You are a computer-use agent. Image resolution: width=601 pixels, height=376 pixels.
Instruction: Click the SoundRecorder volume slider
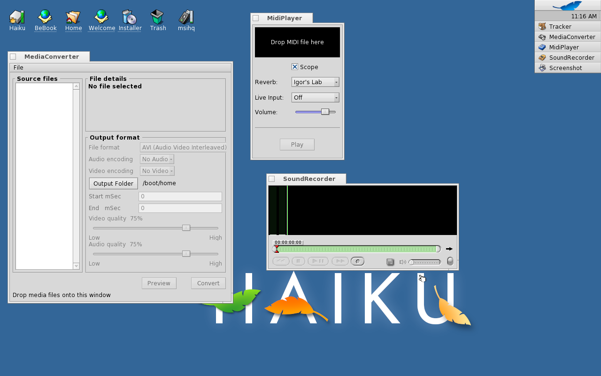pos(424,262)
